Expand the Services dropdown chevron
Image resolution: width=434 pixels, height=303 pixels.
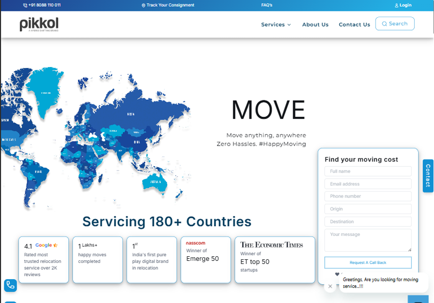tap(289, 24)
